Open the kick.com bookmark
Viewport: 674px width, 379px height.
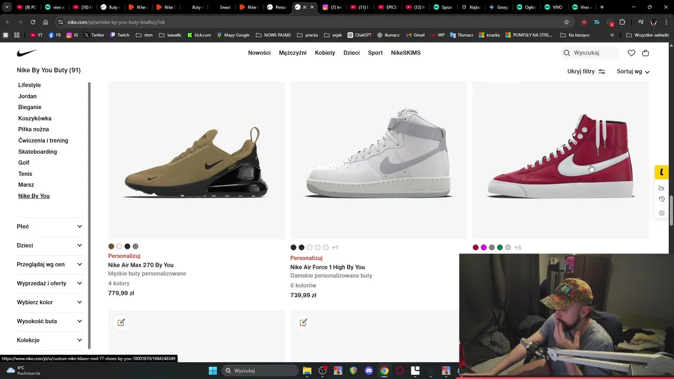(199, 35)
